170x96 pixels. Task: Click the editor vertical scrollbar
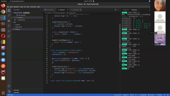pos(120,43)
